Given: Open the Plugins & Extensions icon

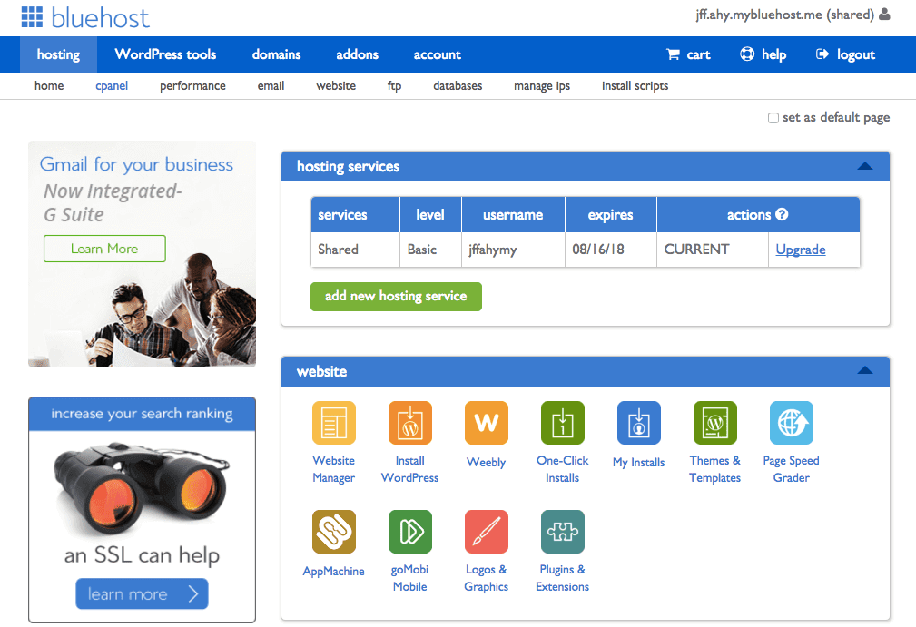Looking at the screenshot, I should click(x=563, y=532).
